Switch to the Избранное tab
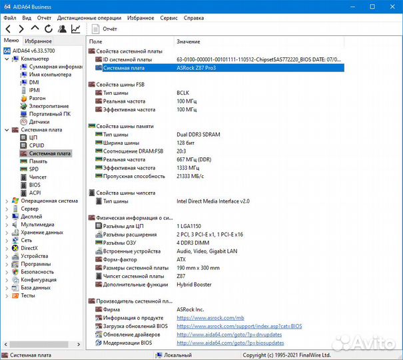The width and height of the screenshot is (403, 360). (x=38, y=41)
